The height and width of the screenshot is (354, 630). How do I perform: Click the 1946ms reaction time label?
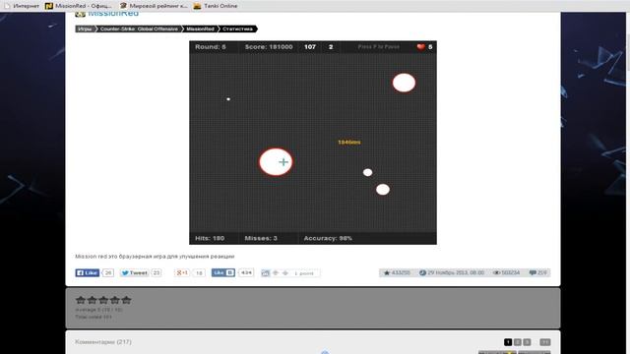tap(349, 142)
